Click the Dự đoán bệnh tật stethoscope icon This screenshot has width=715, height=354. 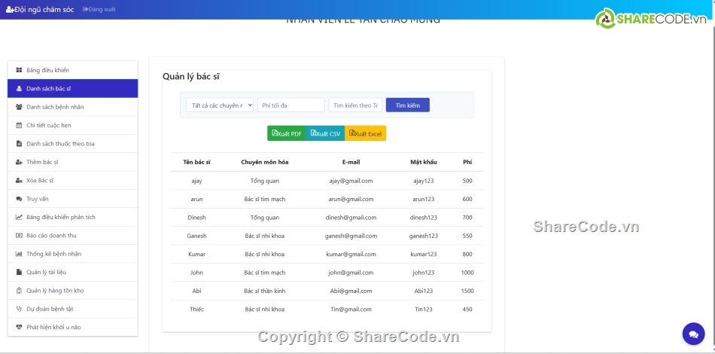pos(19,309)
